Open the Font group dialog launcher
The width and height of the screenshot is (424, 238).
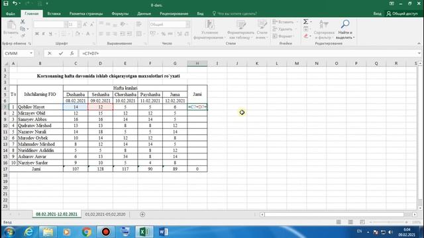click(94, 44)
